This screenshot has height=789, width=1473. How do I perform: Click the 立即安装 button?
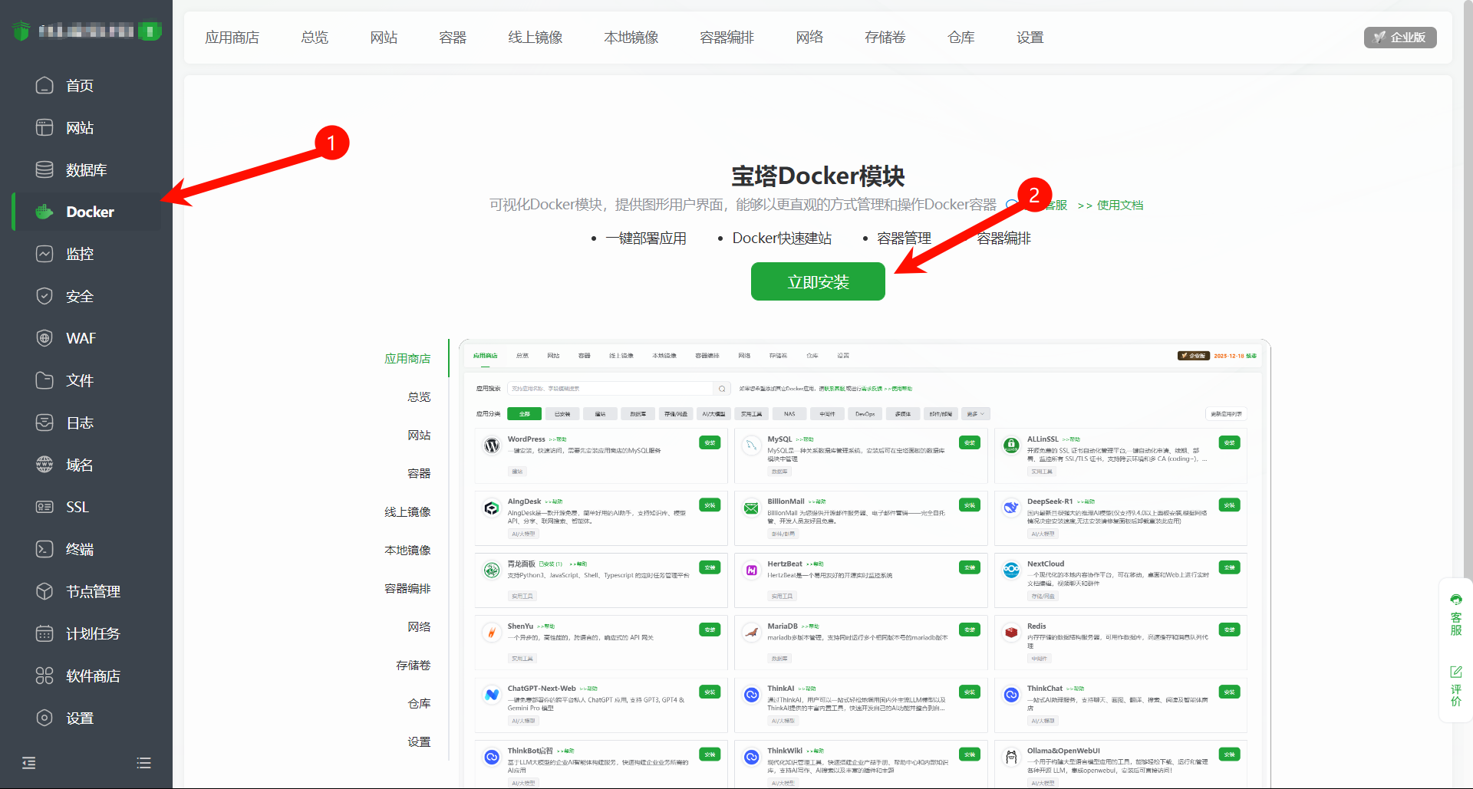(x=818, y=281)
